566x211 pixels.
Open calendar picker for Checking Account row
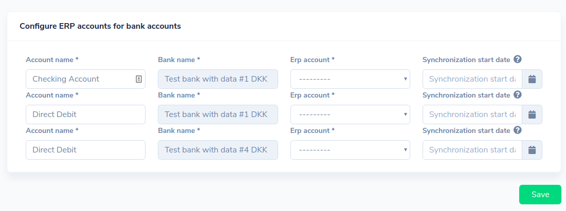coord(532,79)
